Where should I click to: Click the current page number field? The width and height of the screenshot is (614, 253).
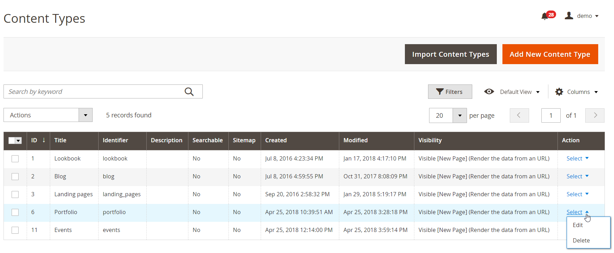(551, 115)
